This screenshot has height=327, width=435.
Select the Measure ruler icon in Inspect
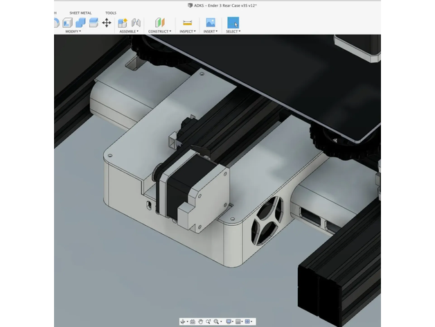[187, 23]
